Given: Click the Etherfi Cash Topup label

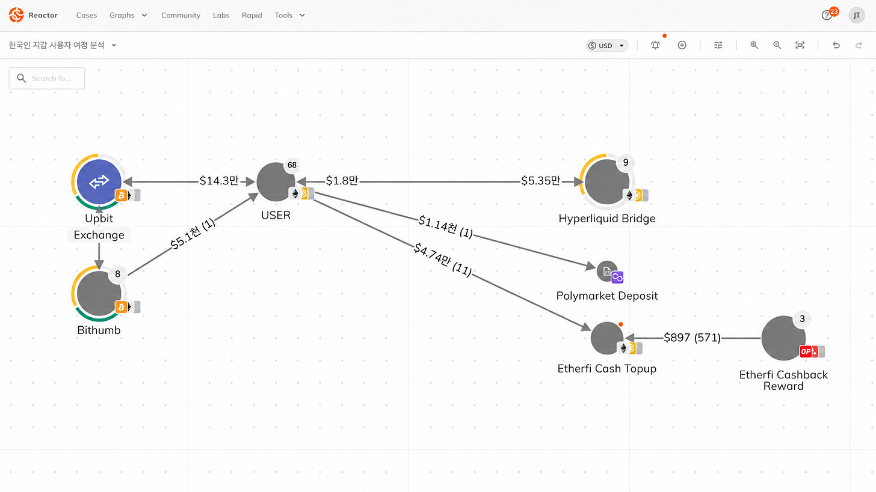Looking at the screenshot, I should 607,368.
